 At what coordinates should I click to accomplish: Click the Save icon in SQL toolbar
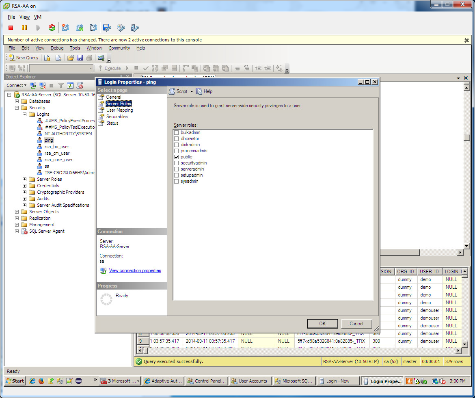click(x=80, y=58)
